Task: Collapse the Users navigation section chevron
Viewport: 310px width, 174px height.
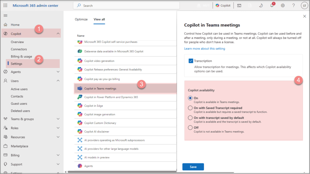Action: pyautogui.click(x=58, y=81)
